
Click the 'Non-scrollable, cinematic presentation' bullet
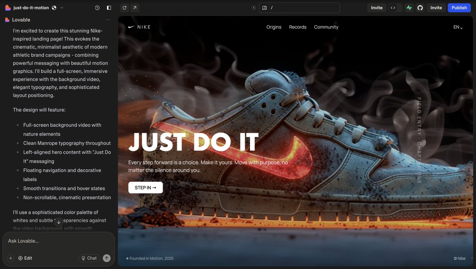pyautogui.click(x=67, y=197)
